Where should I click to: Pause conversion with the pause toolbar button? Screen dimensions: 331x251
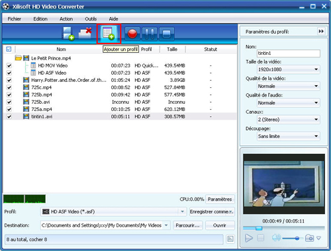150,34
